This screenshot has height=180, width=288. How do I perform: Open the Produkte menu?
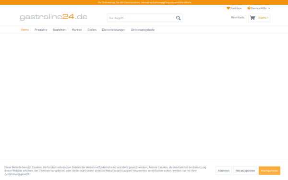pyautogui.click(x=41, y=30)
